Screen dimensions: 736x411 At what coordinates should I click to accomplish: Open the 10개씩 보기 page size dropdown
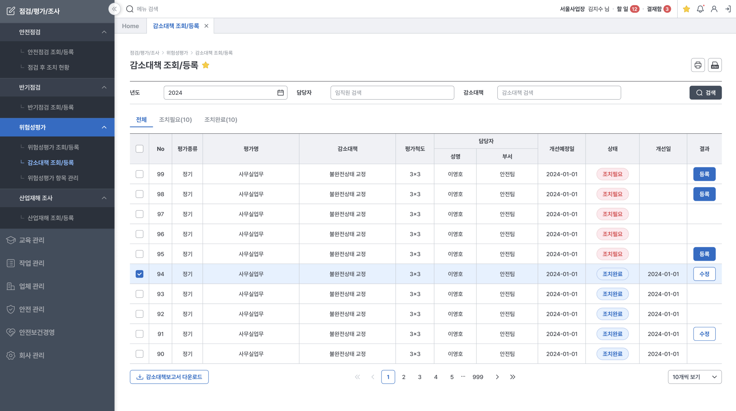(694, 377)
